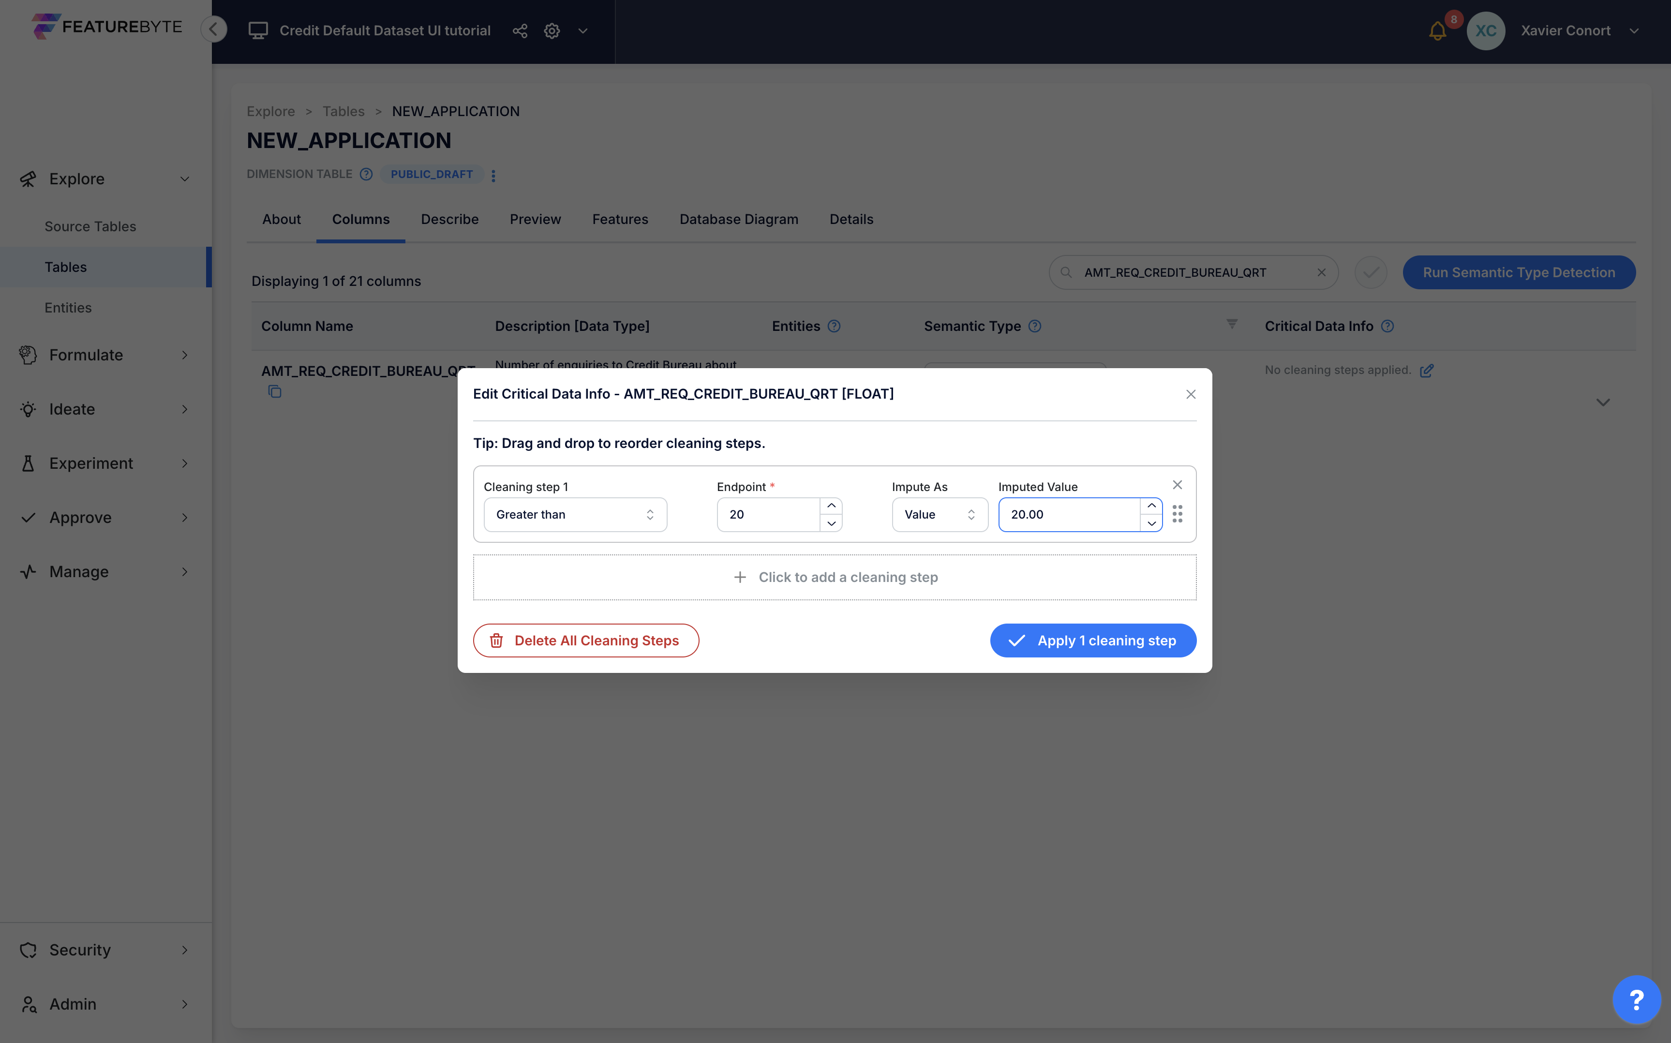Click the FeatureByte logo
The width and height of the screenshot is (1671, 1043).
click(107, 26)
